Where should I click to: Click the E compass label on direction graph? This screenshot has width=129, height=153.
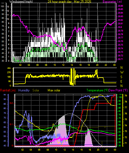[121, 81]
